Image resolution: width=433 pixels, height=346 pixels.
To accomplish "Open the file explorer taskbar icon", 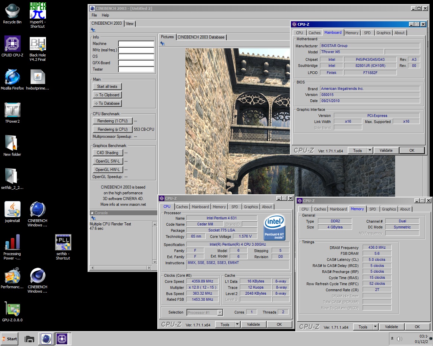I will [x=29, y=339].
